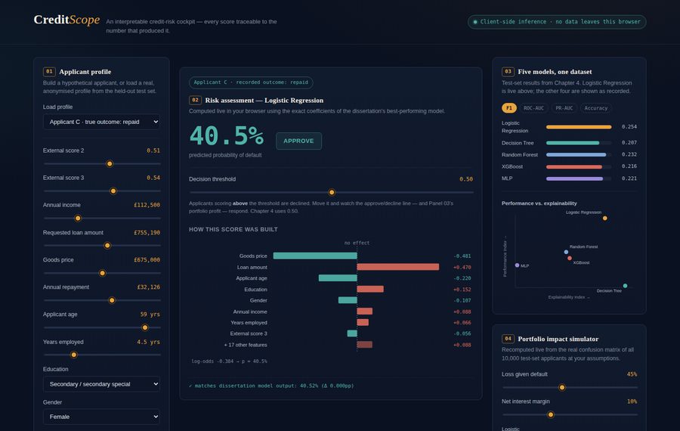Image resolution: width=680 pixels, height=431 pixels.
Task: Click the 02 Risk assessment badge
Action: tap(195, 101)
